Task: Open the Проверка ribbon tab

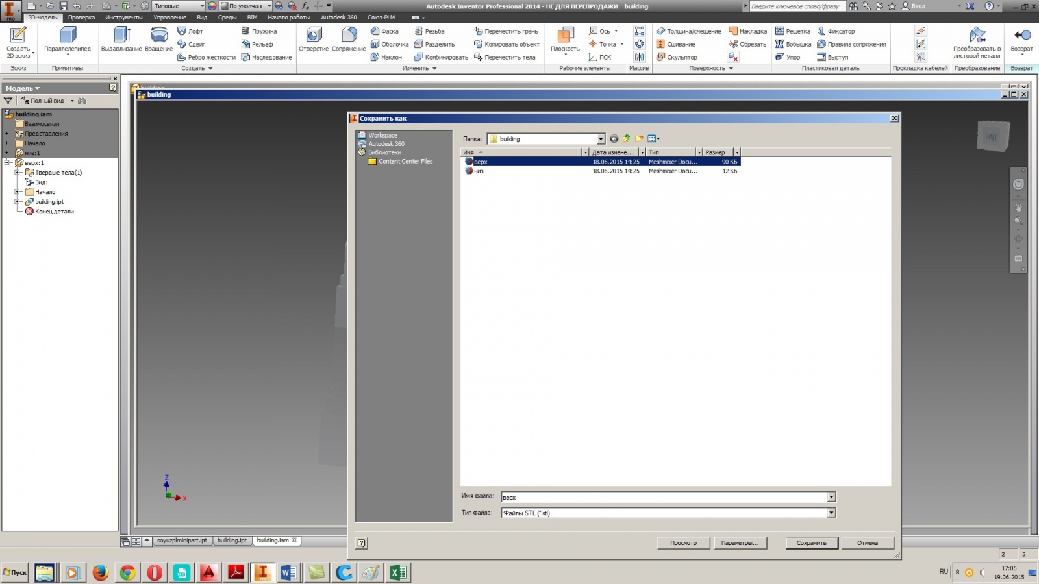Action: (x=81, y=18)
